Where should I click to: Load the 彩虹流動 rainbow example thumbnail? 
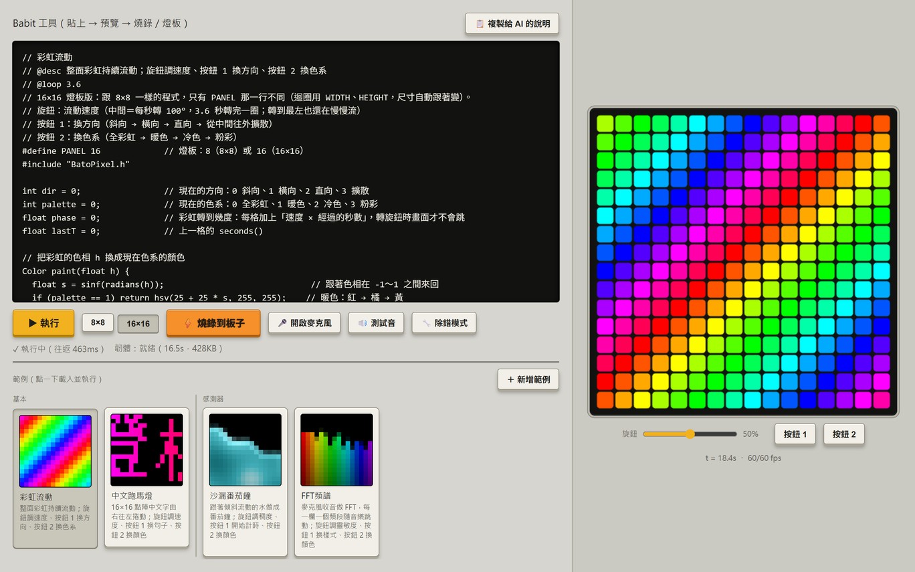(x=56, y=451)
